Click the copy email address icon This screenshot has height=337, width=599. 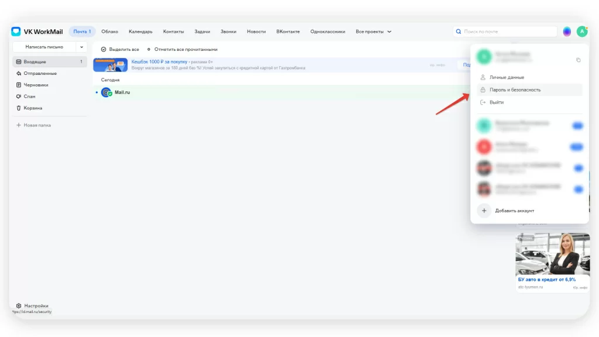578,60
